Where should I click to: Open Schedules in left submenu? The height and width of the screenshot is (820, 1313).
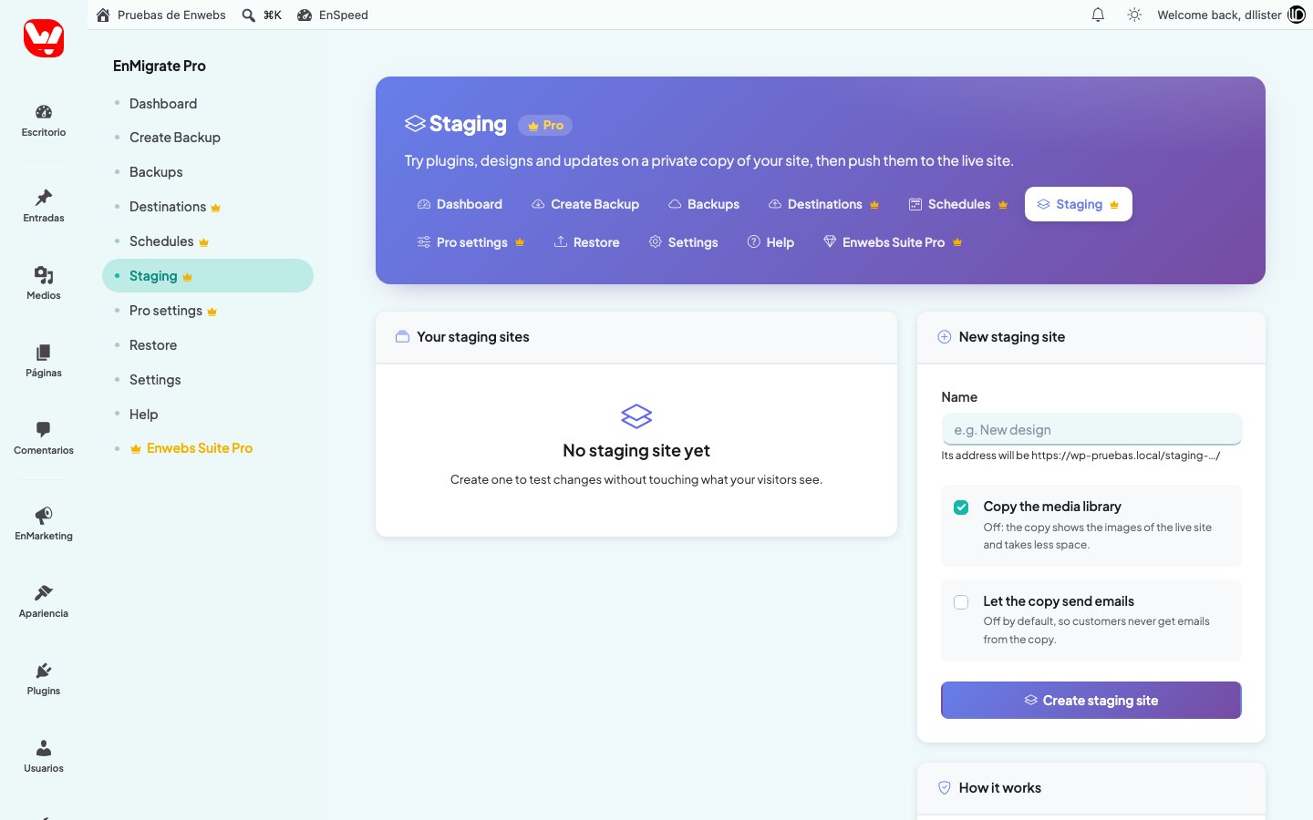170,241
